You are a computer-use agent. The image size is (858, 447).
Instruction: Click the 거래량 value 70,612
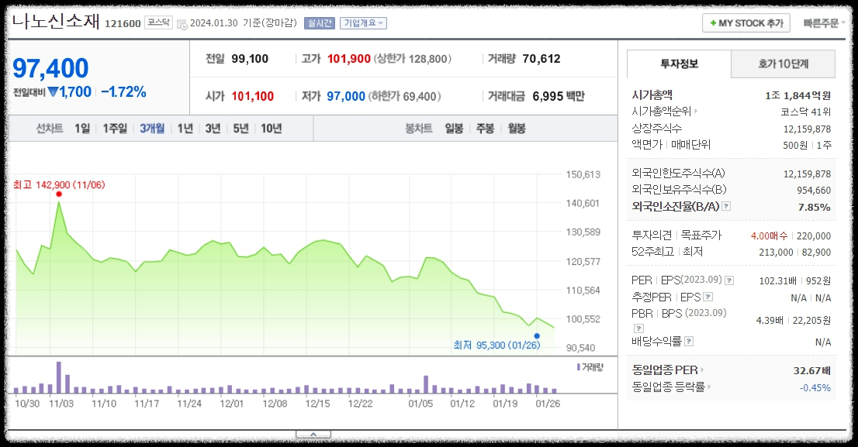(x=541, y=58)
